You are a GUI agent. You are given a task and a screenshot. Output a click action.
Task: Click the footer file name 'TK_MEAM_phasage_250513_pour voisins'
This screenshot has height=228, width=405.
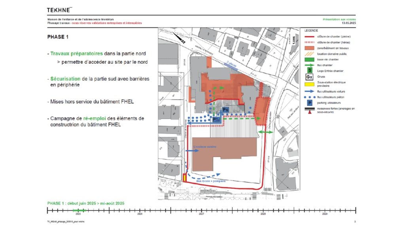pyautogui.click(x=66, y=222)
